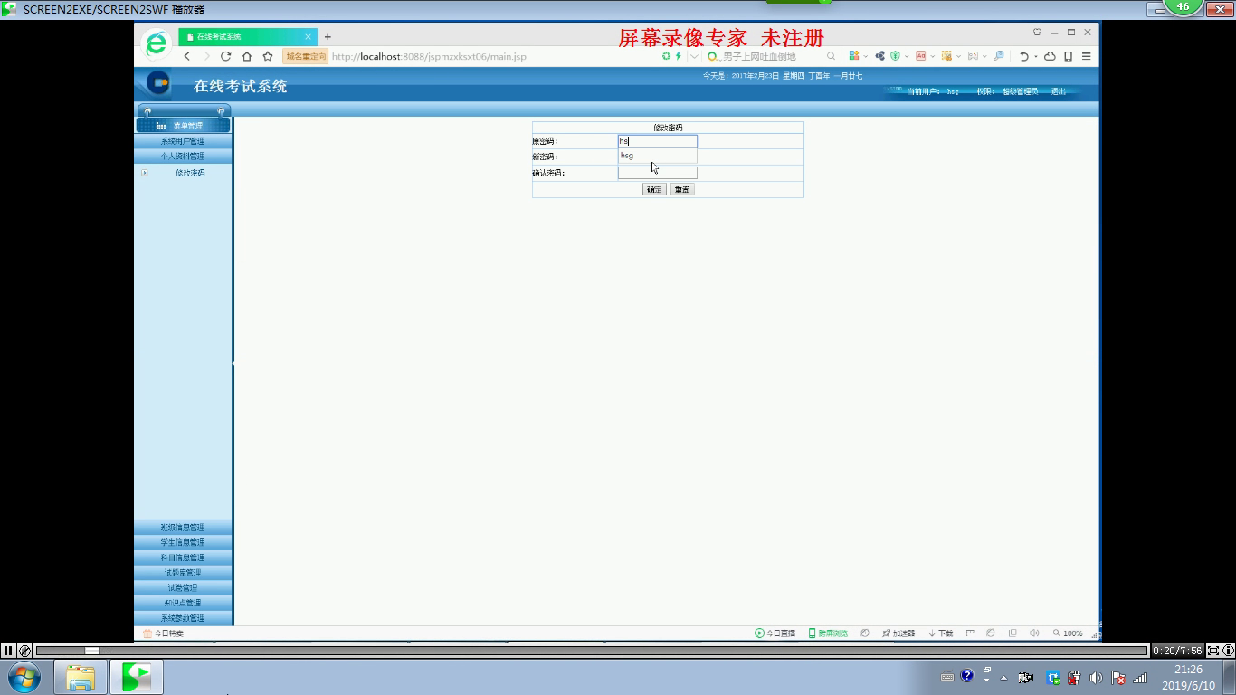
Task: Open 系统用户管理 in the sidebar
Action: pos(183,141)
